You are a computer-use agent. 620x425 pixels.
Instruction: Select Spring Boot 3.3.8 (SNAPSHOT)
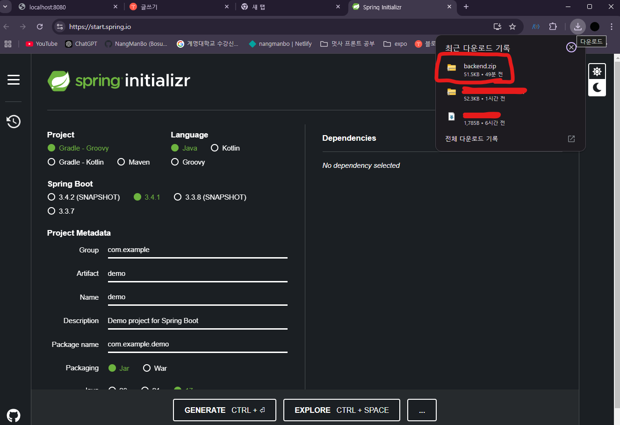point(210,197)
